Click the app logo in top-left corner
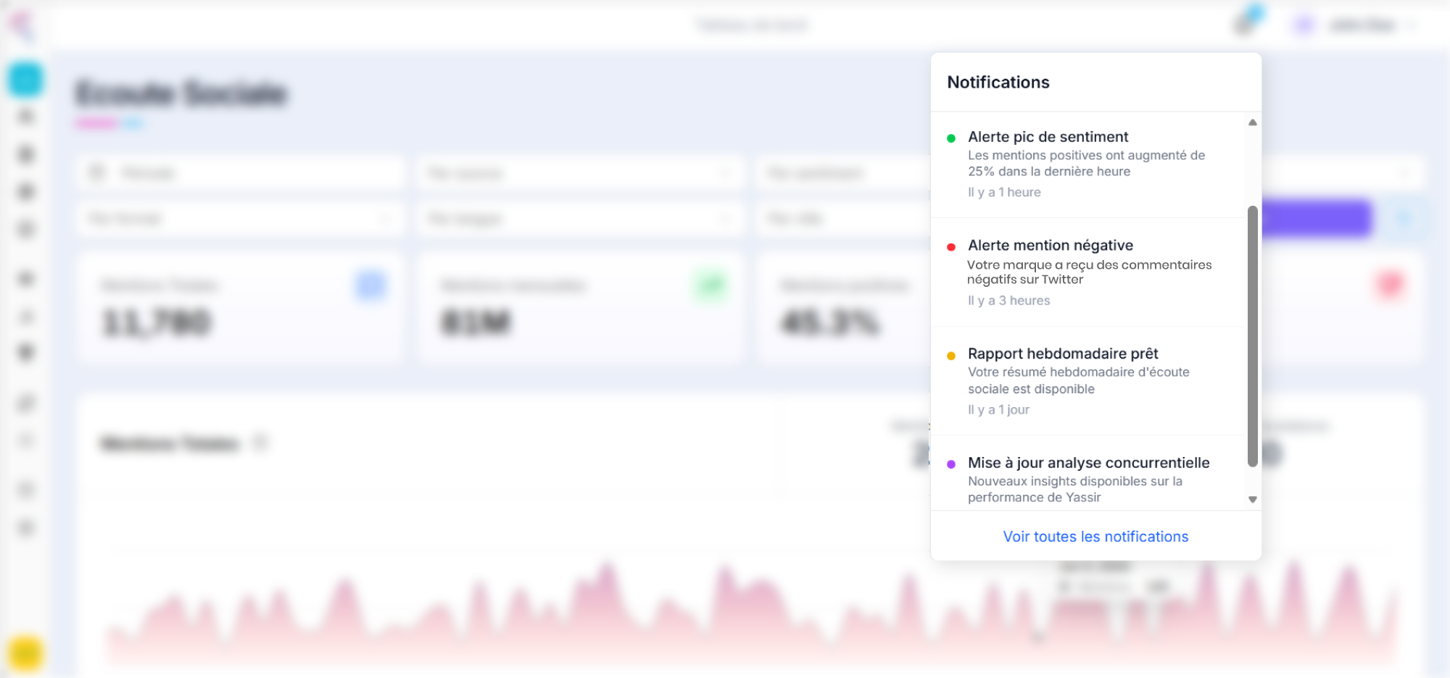 (x=22, y=24)
